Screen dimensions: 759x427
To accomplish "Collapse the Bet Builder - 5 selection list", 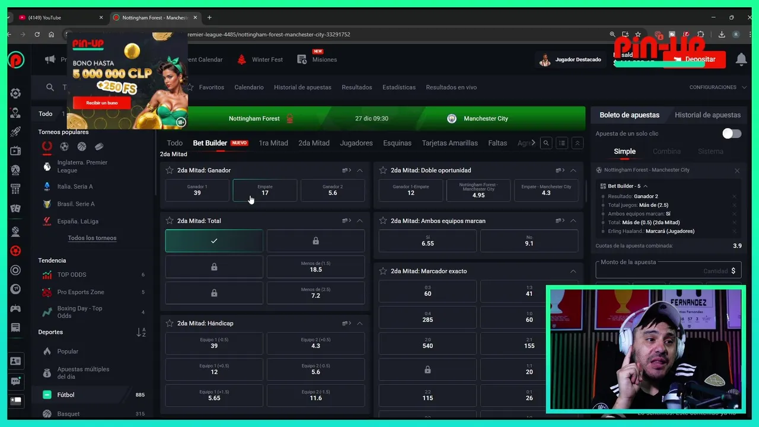I will pos(646,186).
